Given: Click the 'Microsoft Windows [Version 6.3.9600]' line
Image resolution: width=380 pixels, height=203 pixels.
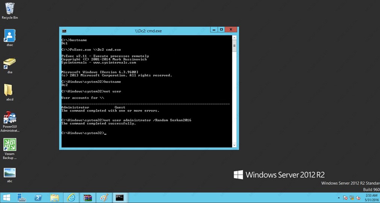Looking at the screenshot, I should coord(100,72).
